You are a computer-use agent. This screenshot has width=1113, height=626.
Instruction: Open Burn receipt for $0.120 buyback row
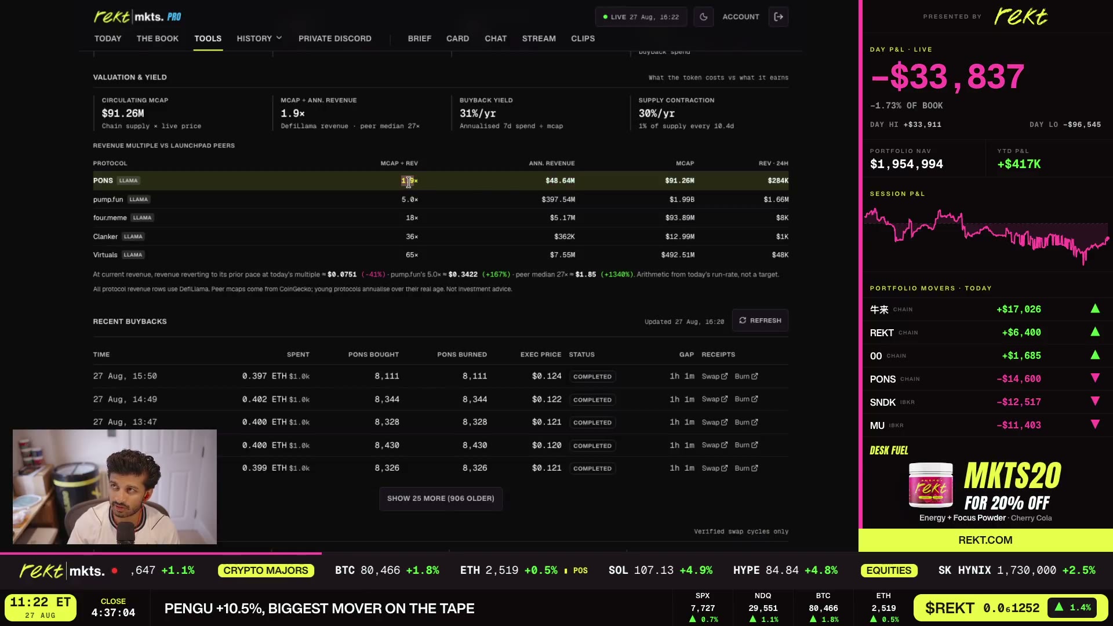click(746, 445)
